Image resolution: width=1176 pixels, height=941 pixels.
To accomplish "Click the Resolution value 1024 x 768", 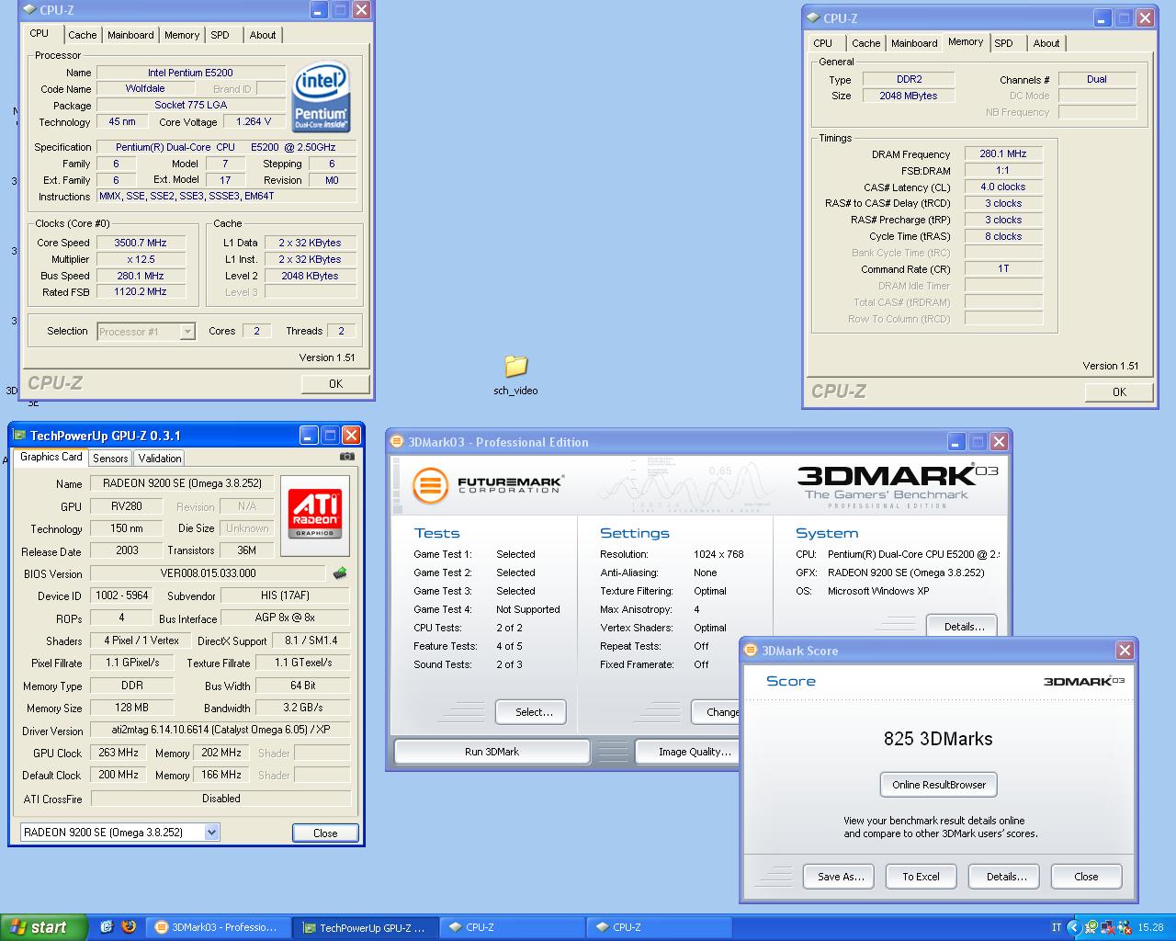I will pos(718,554).
